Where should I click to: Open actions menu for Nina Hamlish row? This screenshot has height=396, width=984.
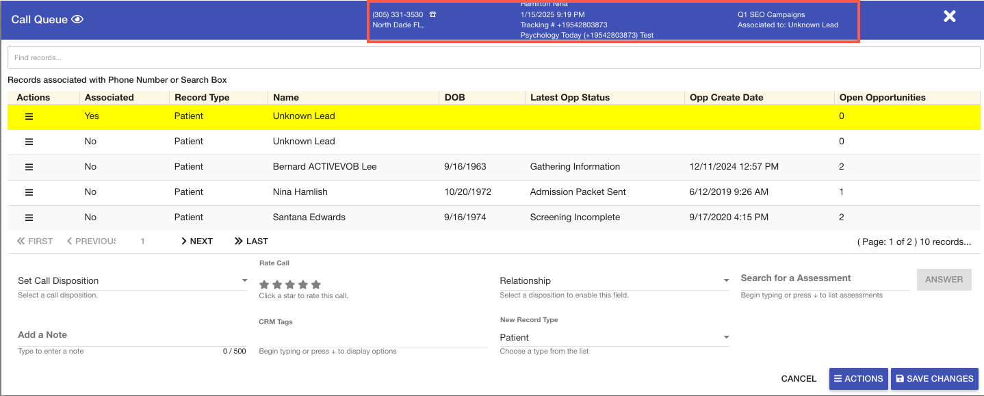click(29, 192)
